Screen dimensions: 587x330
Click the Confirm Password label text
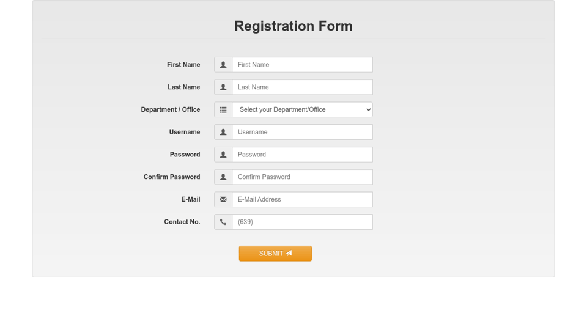[172, 177]
